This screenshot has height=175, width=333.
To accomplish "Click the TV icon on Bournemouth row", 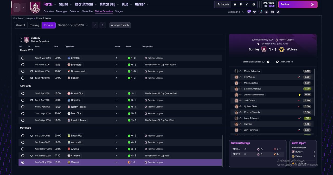I will [32, 71].
